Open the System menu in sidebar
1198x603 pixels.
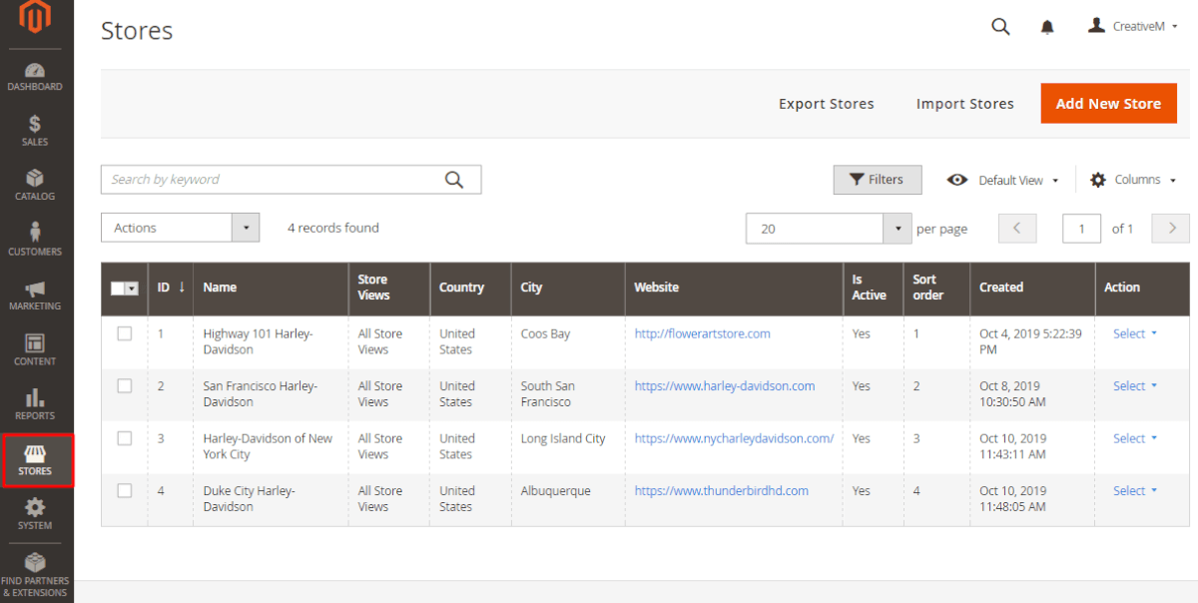(x=35, y=514)
